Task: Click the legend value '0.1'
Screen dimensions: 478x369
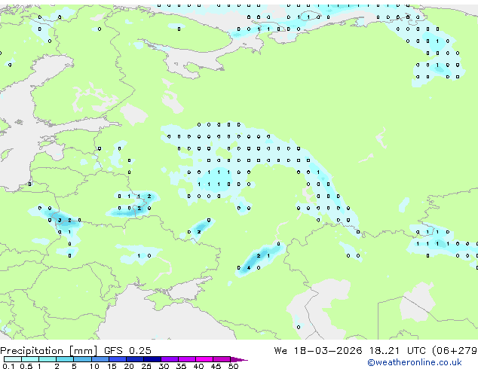Action: point(8,366)
